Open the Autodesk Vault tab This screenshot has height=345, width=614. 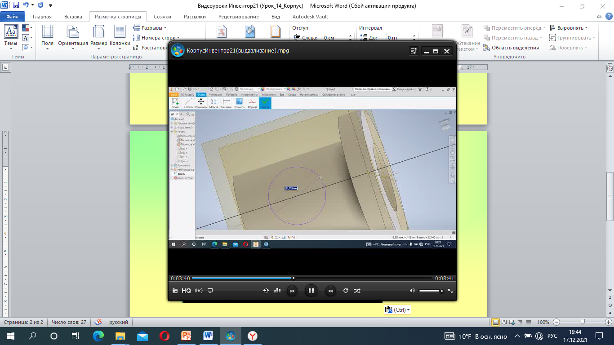(310, 17)
